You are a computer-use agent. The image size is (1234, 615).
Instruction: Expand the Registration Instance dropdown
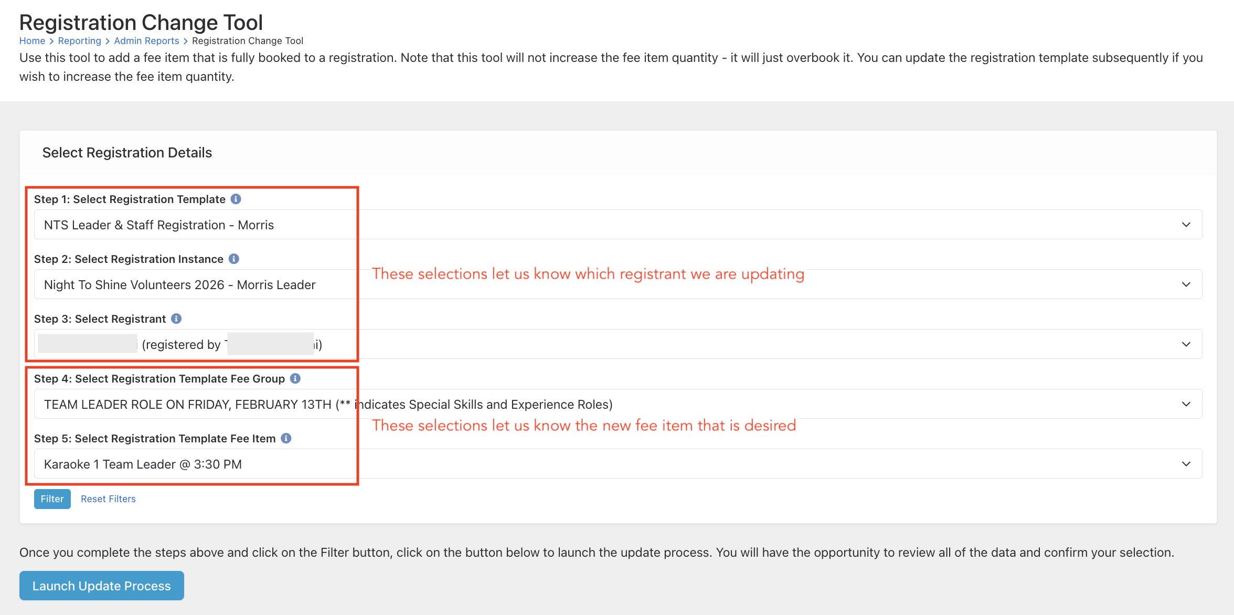click(618, 284)
